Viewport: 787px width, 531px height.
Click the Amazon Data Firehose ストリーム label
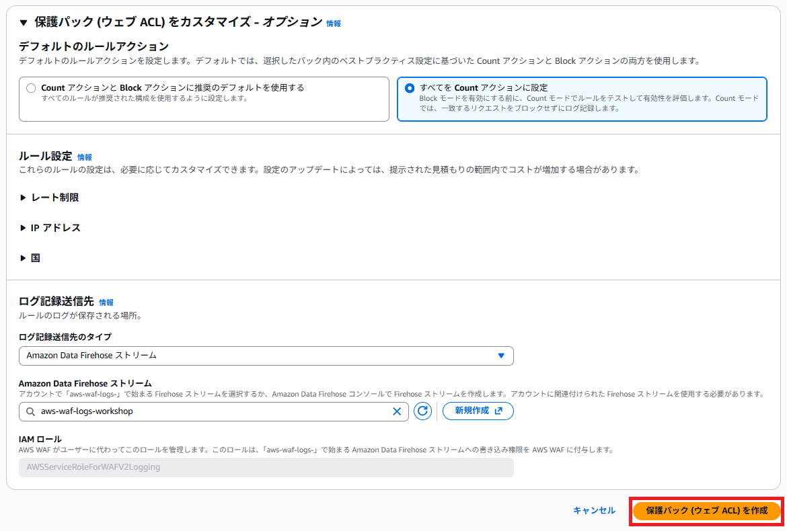pyautogui.click(x=85, y=384)
